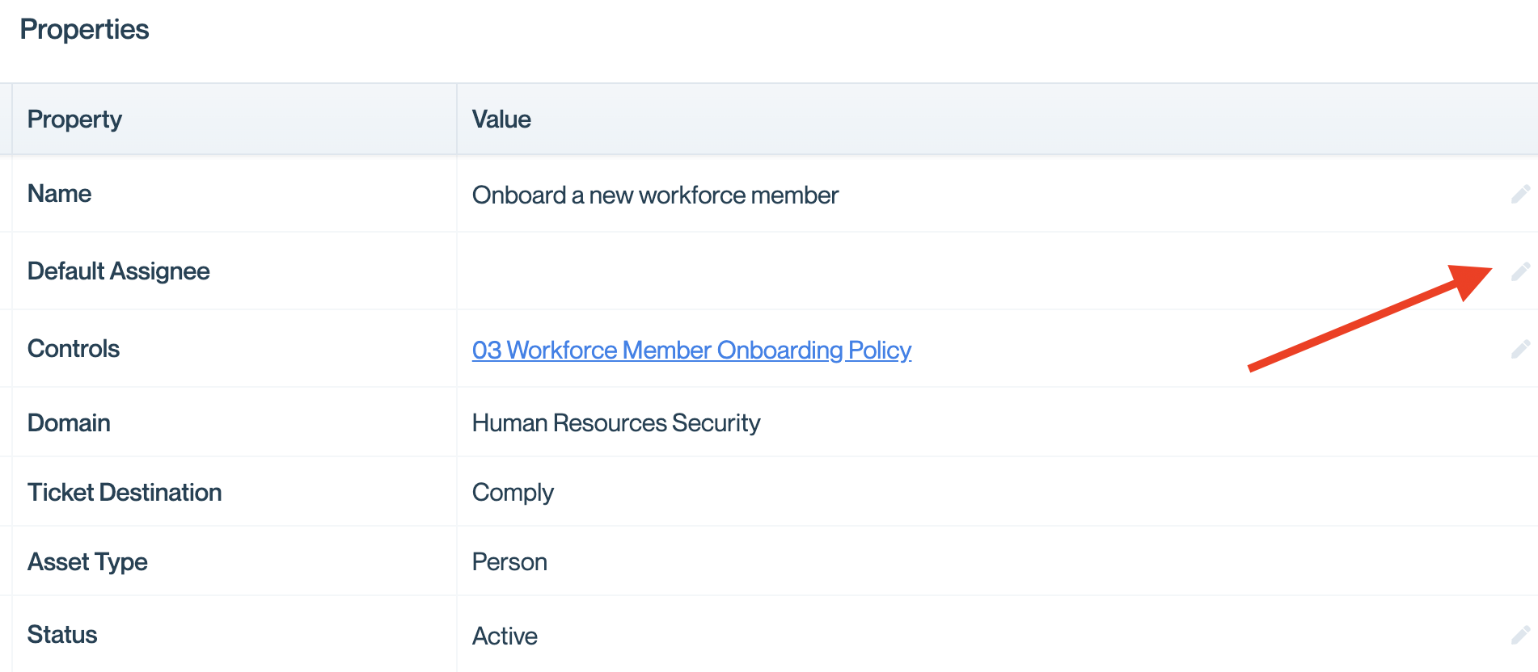Viewport: 1538px width, 672px height.
Task: Select the Human Resources Security domain value
Action: coord(616,422)
